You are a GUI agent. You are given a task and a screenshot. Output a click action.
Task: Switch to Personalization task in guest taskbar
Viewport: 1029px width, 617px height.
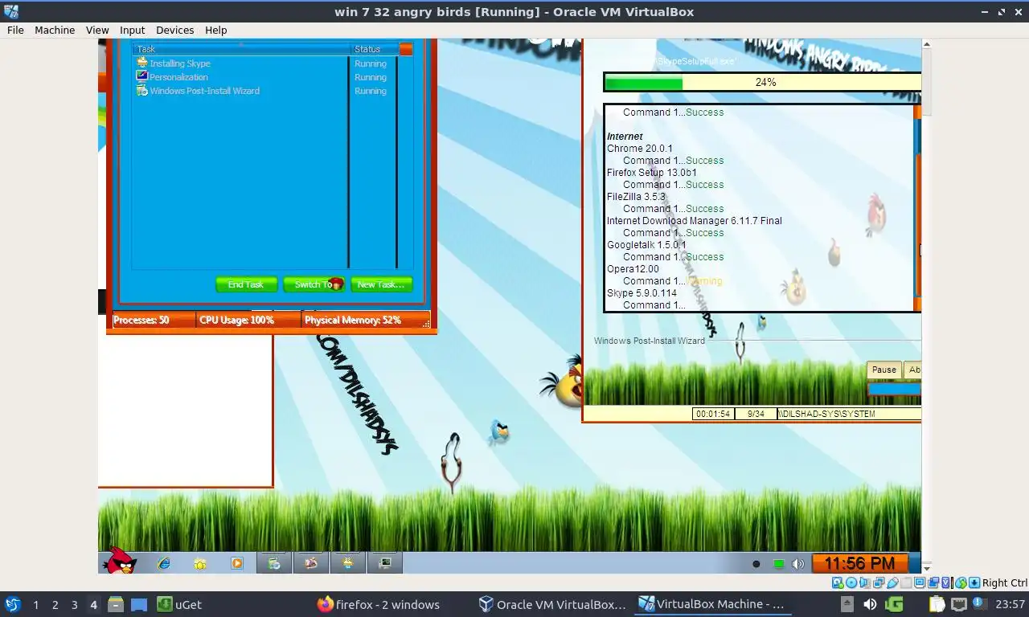pos(311,563)
